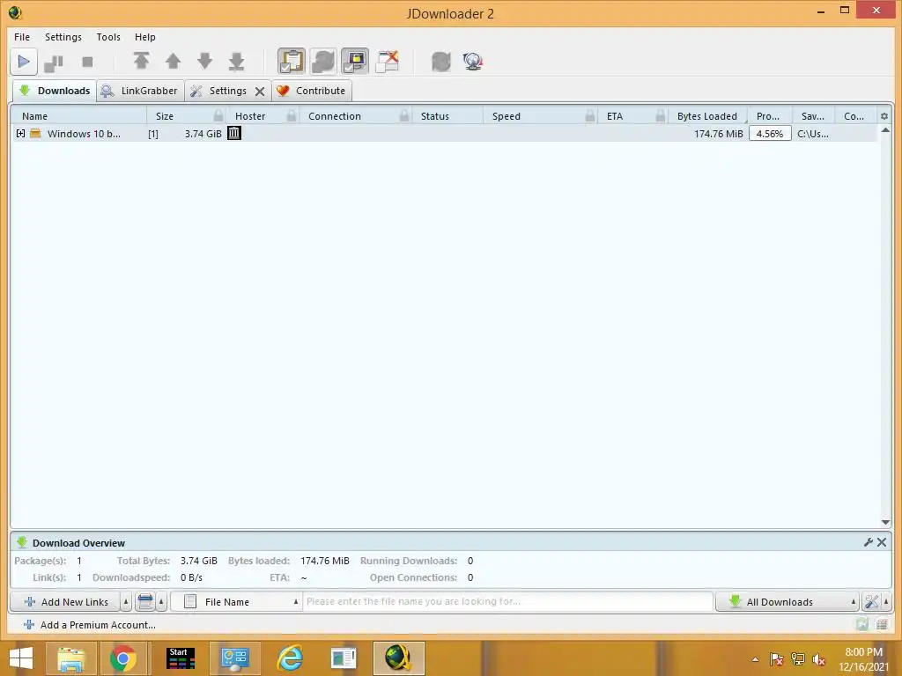Open Internet Explorer from the taskbar
902x676 pixels.
tap(289, 658)
